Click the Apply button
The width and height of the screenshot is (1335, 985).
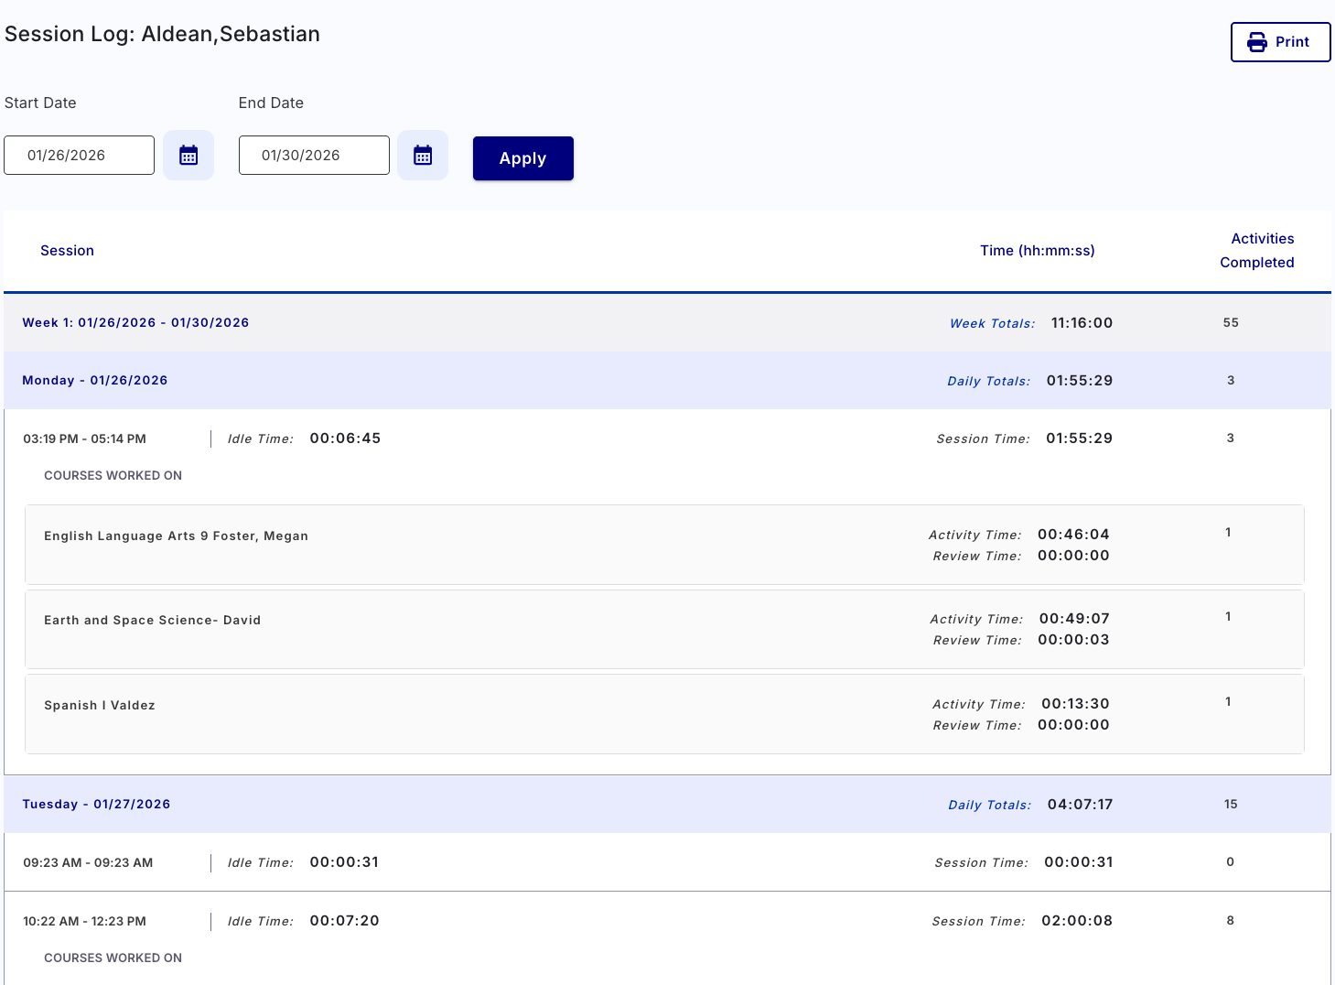[x=523, y=158]
